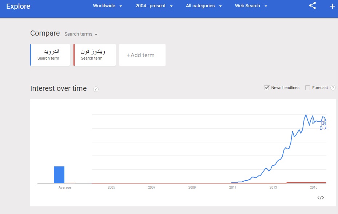Open the Web Search type dropdown
This screenshot has width=338, height=214.
click(x=251, y=6)
